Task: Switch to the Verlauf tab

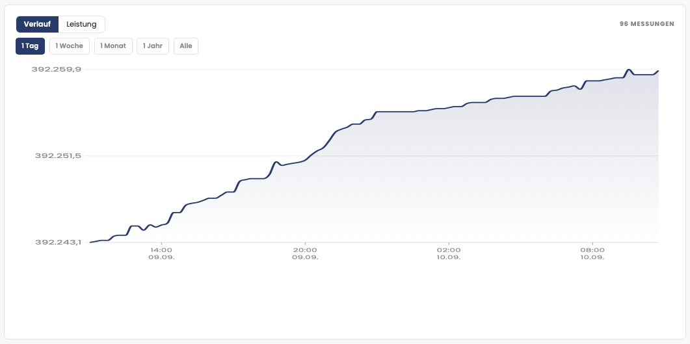Action: (x=38, y=24)
